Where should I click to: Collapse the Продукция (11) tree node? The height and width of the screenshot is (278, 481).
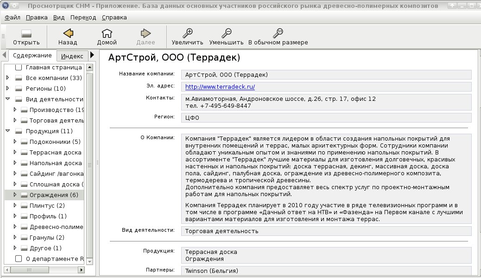[8, 131]
